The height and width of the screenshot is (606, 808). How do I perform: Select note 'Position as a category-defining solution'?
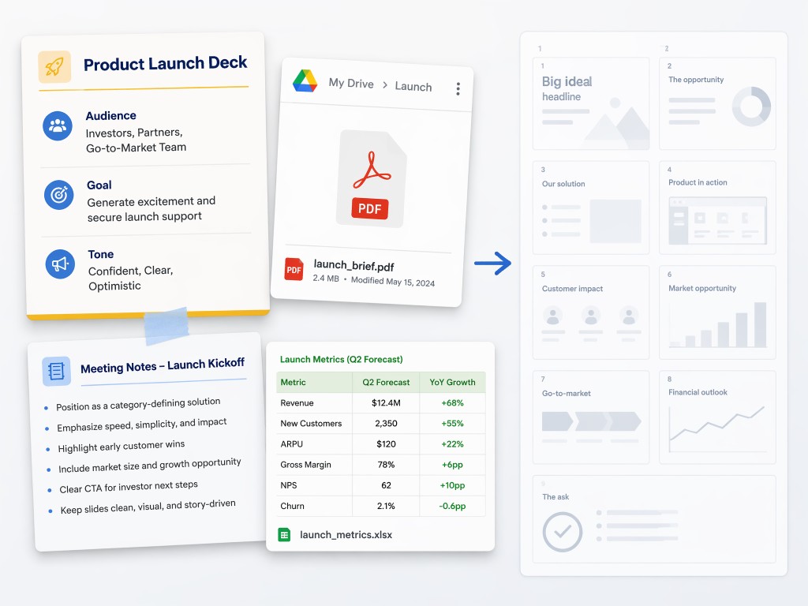(138, 404)
